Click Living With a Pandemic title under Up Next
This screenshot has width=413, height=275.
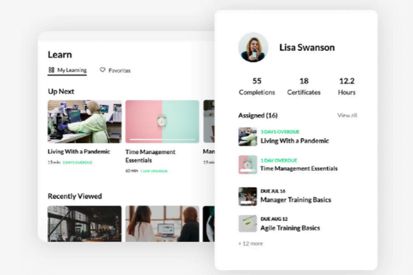pos(78,151)
